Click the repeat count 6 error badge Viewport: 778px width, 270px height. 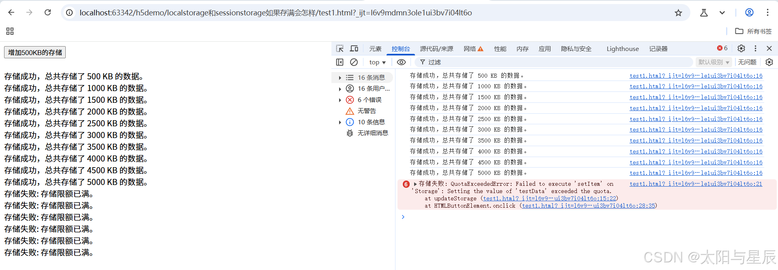[x=406, y=184]
